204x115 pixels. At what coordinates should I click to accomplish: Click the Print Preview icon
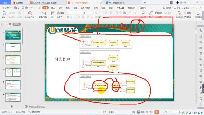tap(27, 8)
